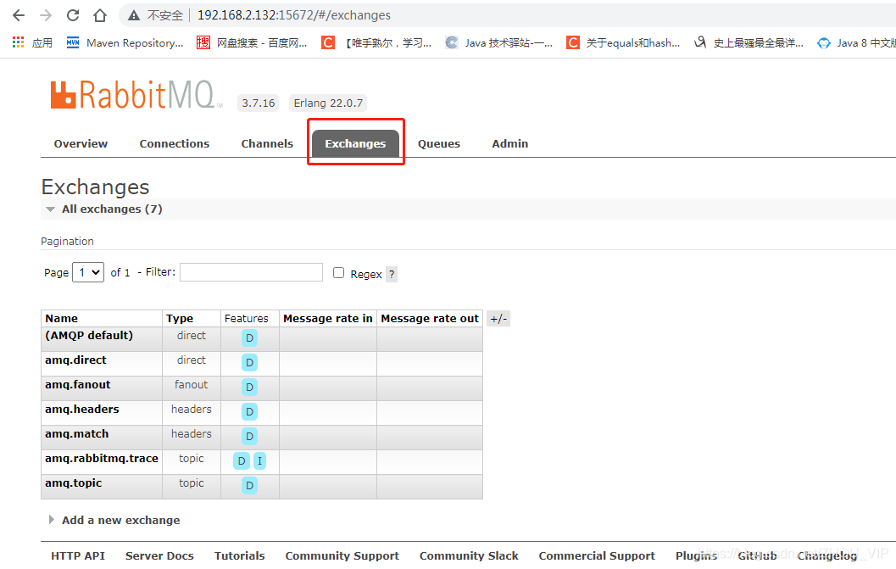Open the HTTP API footer link

click(78, 555)
